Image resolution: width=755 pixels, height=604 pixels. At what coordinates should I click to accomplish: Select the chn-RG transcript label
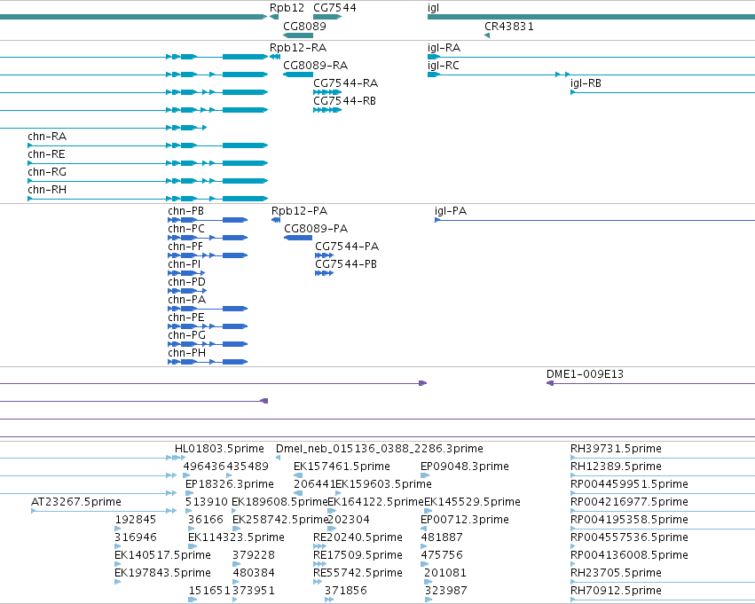click(47, 172)
